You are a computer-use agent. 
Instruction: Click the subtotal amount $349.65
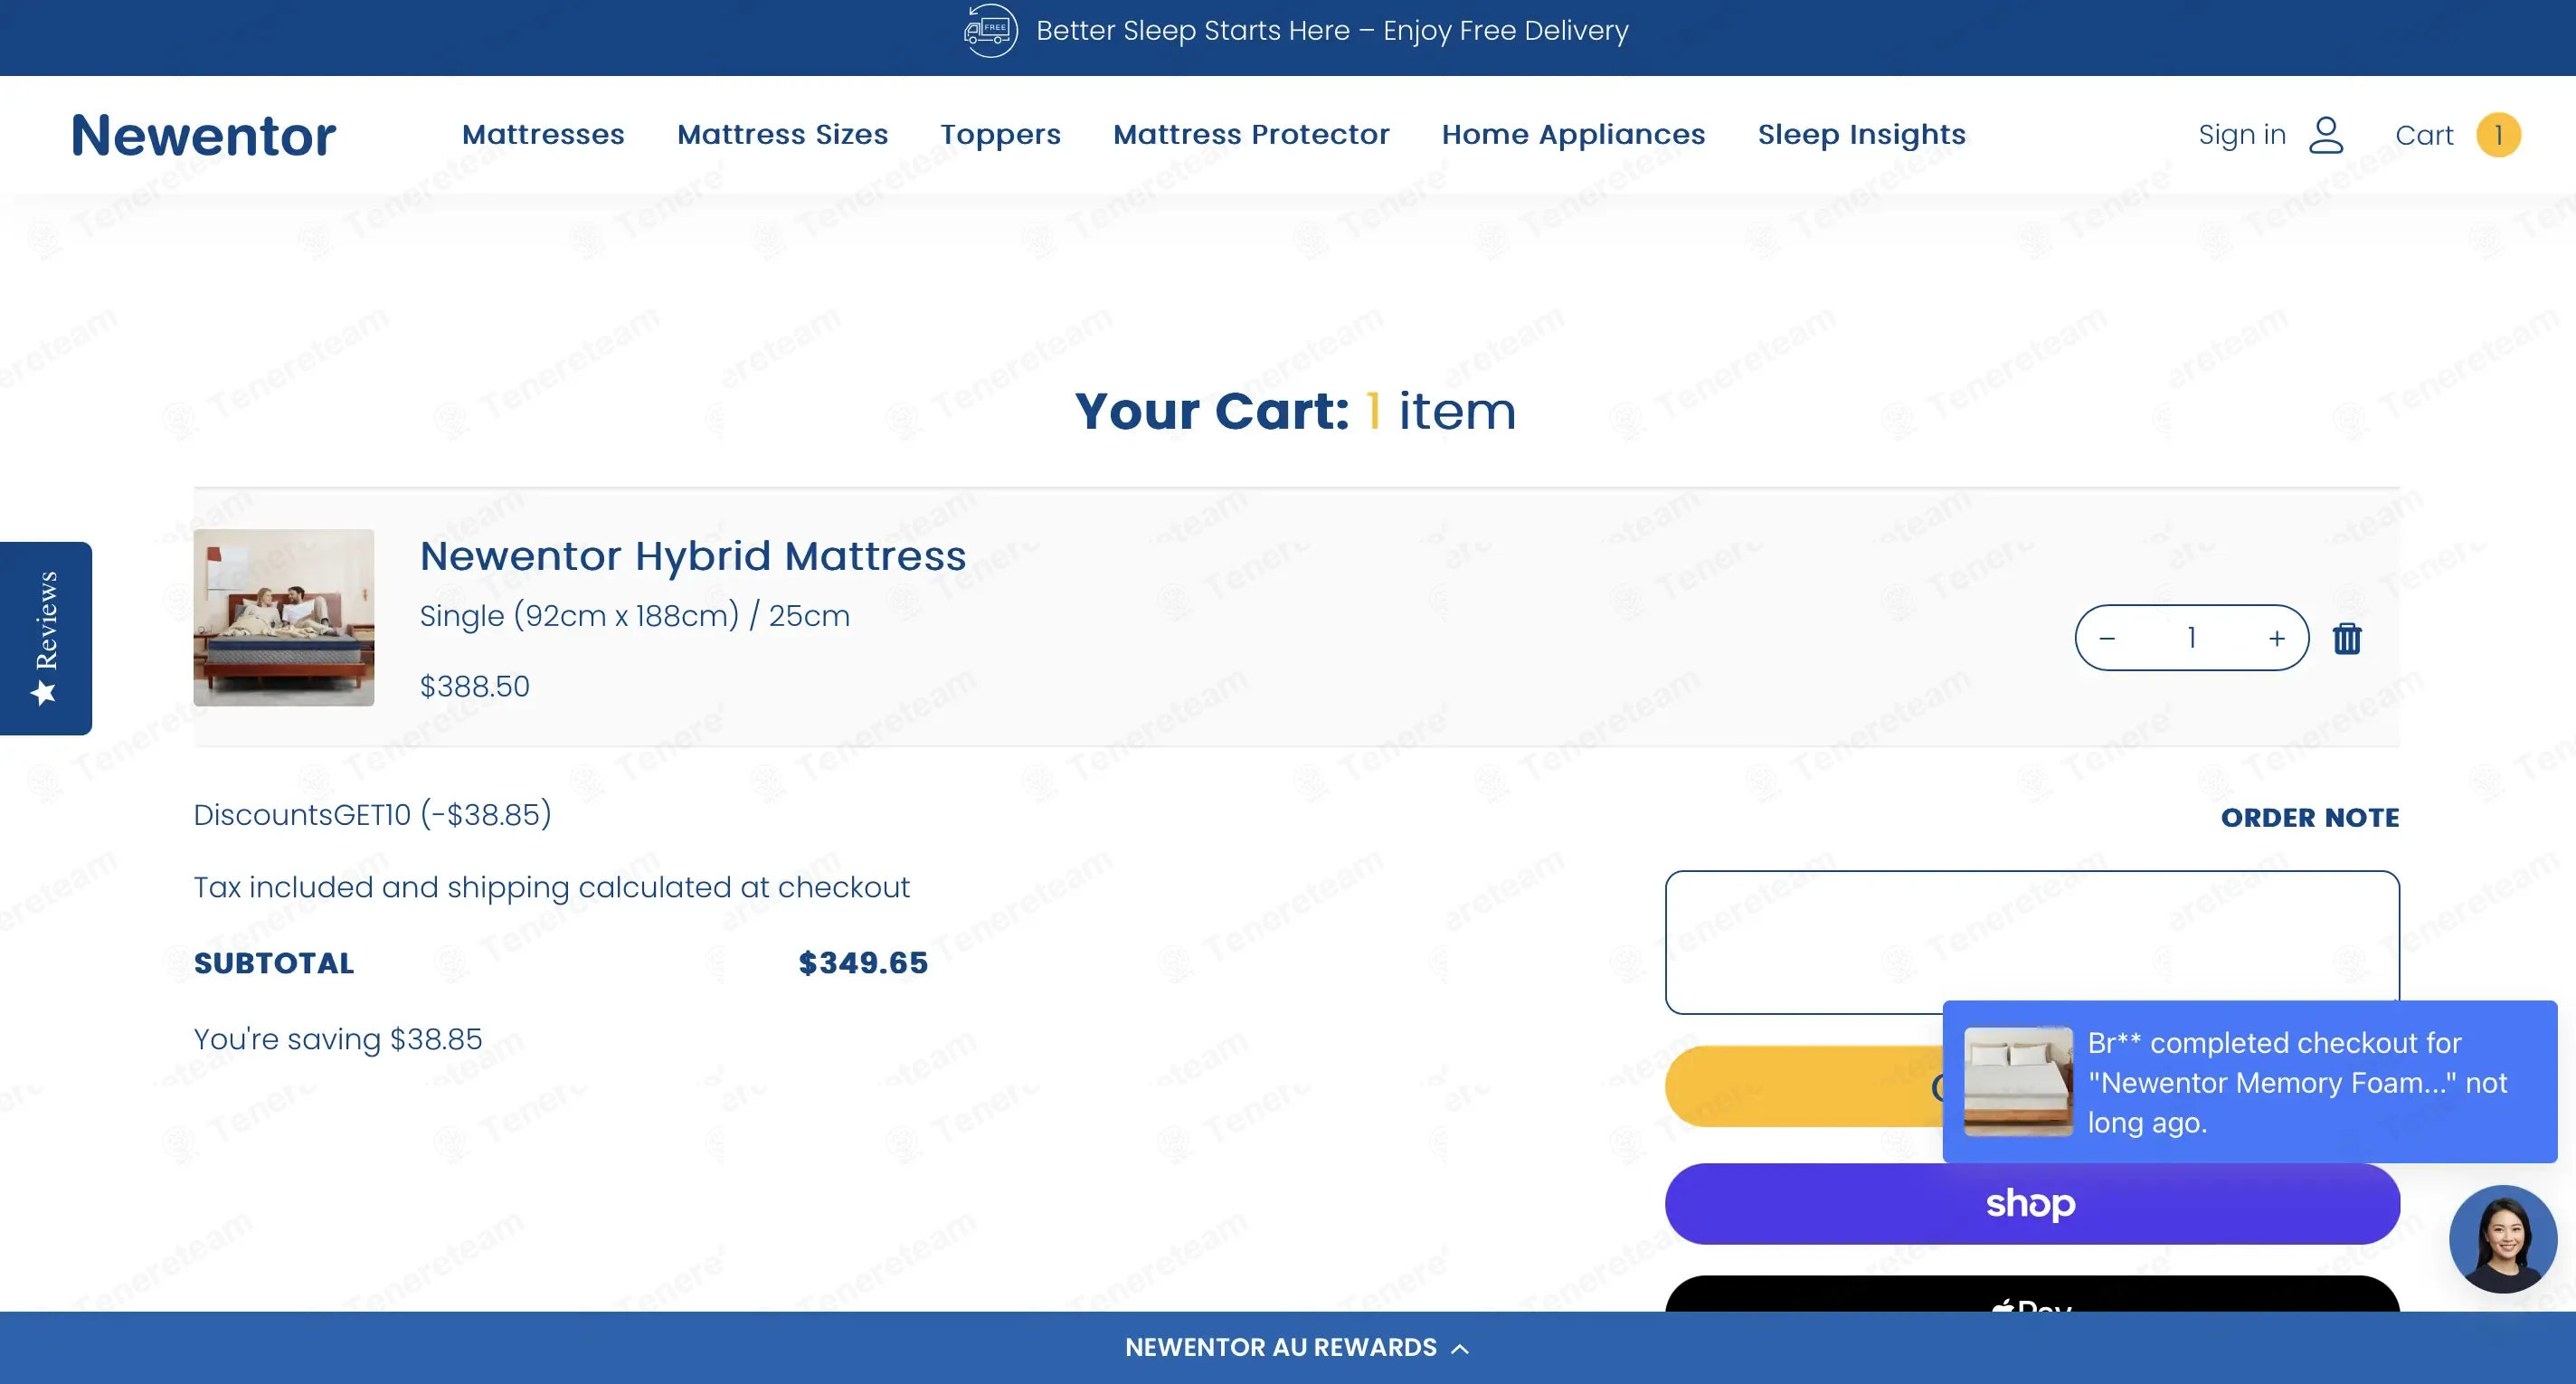[863, 963]
